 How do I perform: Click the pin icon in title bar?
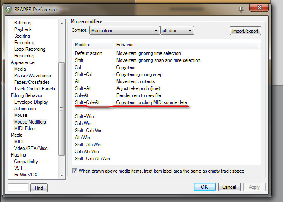pos(241,10)
